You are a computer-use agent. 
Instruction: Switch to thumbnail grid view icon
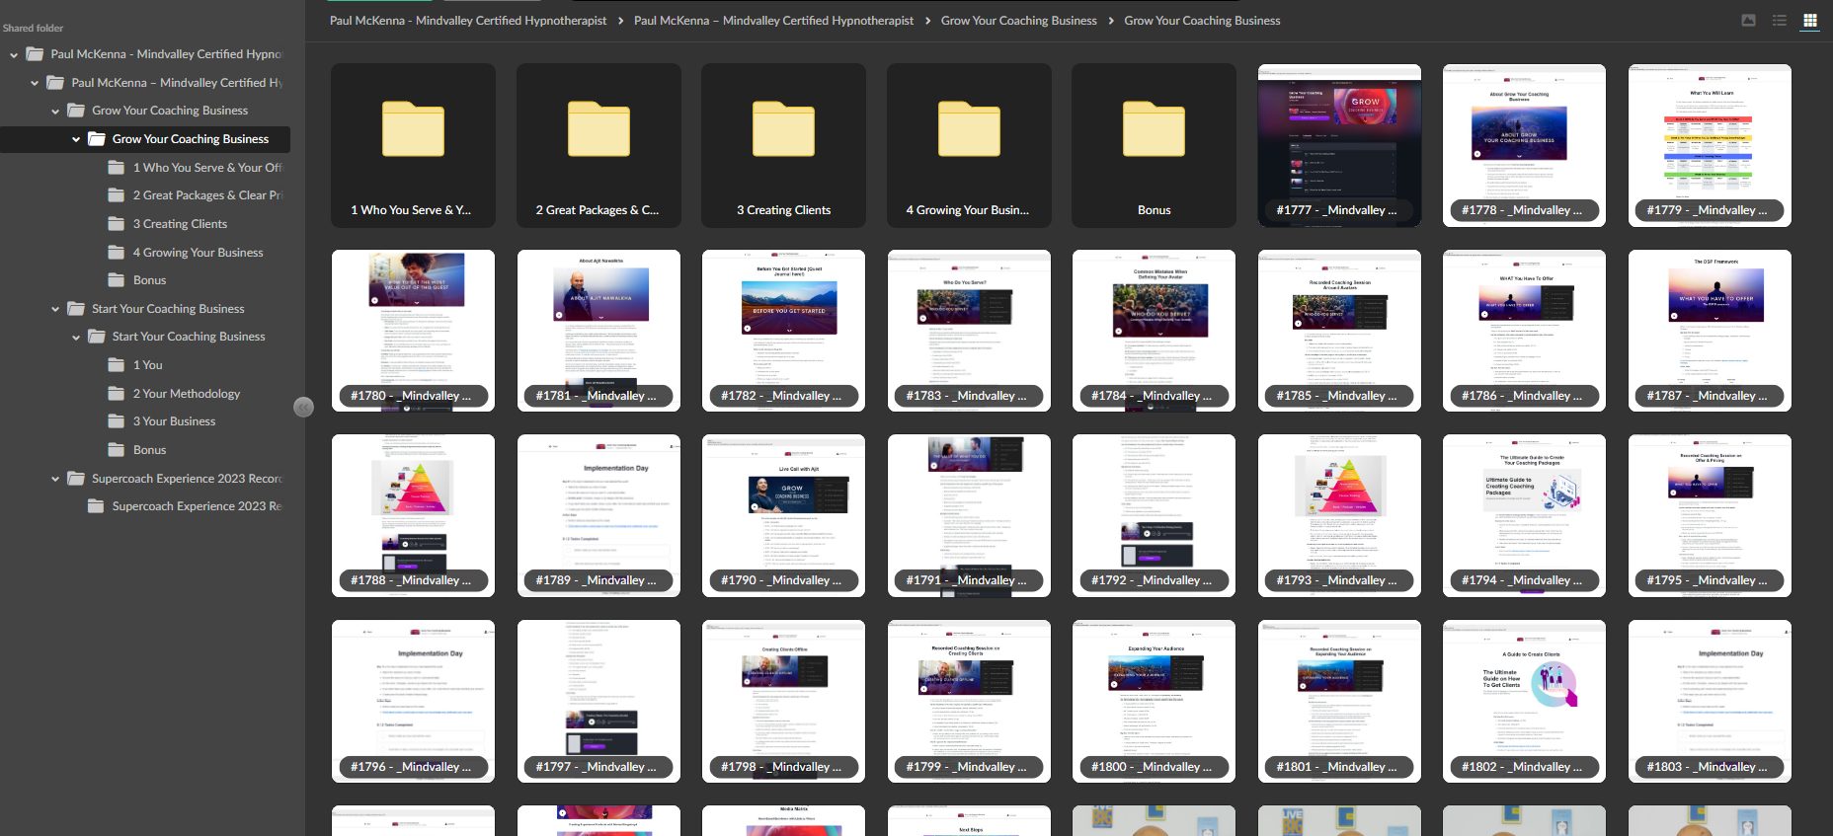click(1809, 20)
